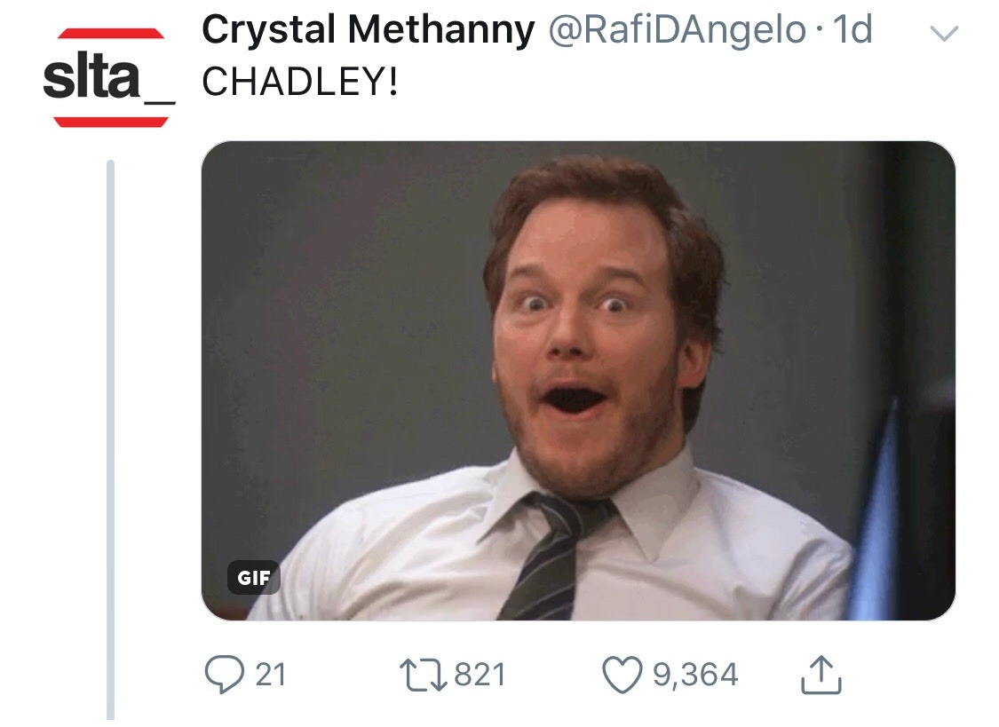Image resolution: width=999 pixels, height=727 pixels.
Task: Click the GIF badge on the media
Action: click(x=253, y=577)
